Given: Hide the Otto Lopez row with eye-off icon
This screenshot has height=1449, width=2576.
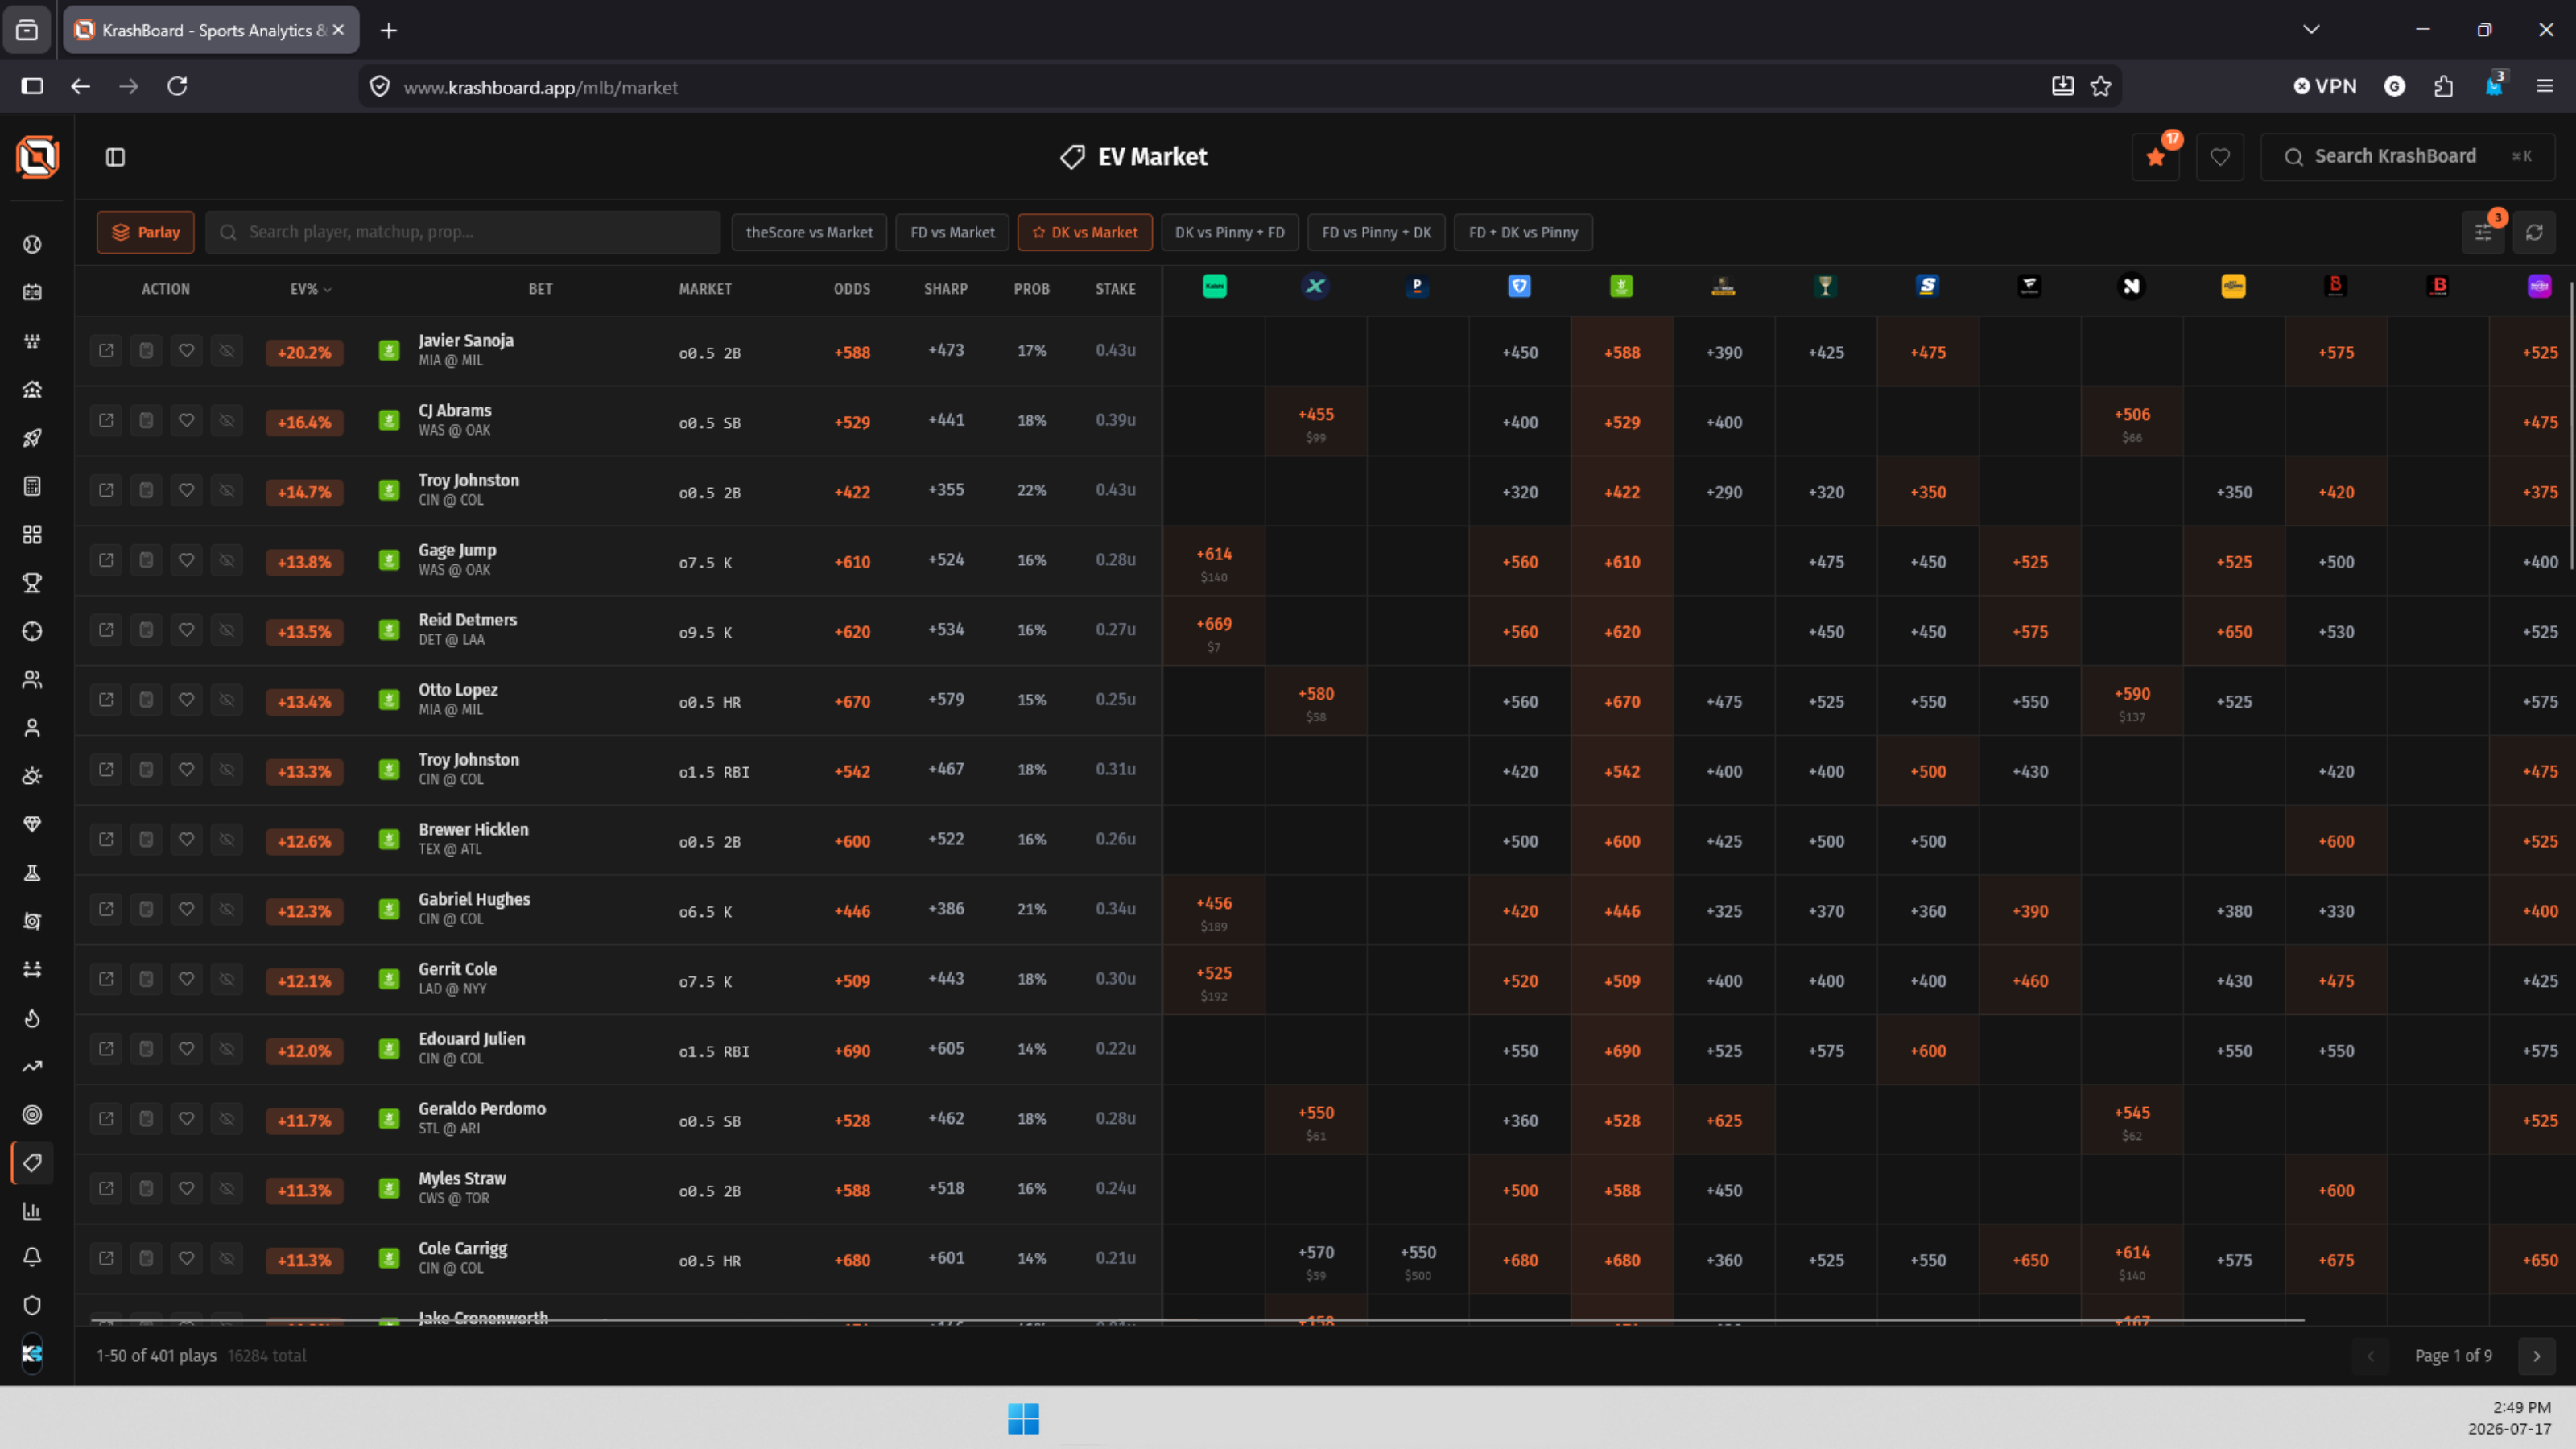Looking at the screenshot, I should pos(227,700).
